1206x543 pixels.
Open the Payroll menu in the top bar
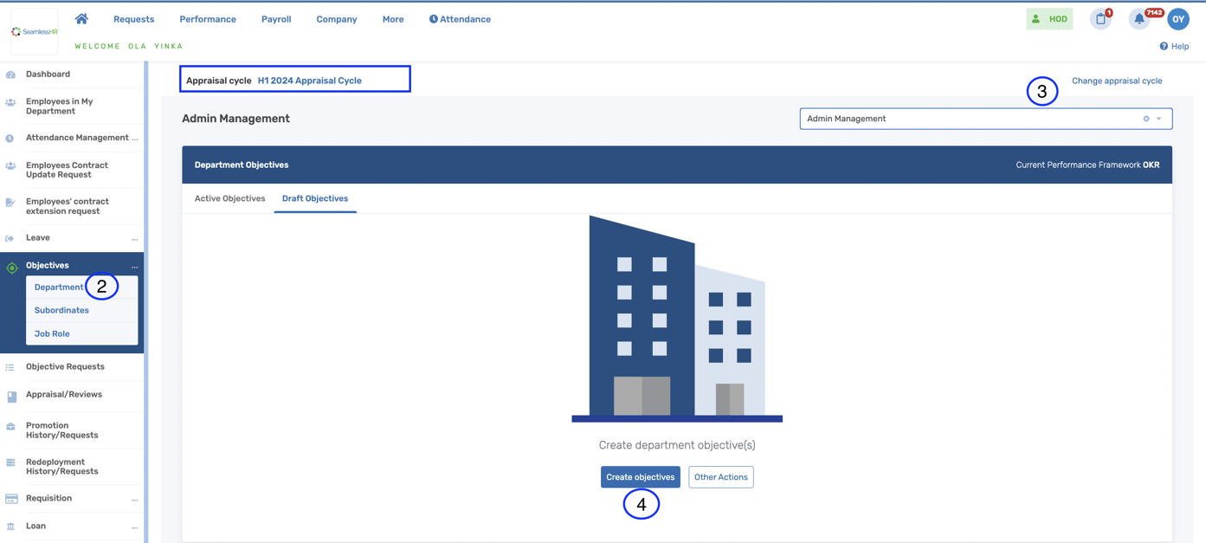point(275,18)
